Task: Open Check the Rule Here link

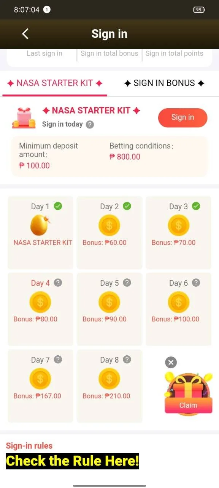Action: [72, 461]
